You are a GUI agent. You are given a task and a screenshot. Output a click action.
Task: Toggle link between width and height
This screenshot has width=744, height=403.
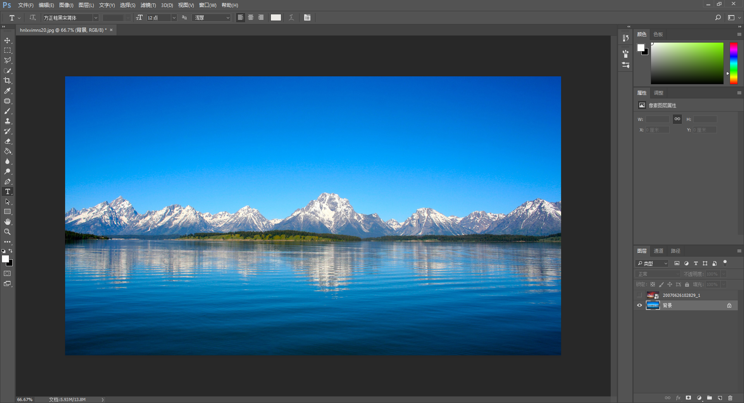[677, 119]
